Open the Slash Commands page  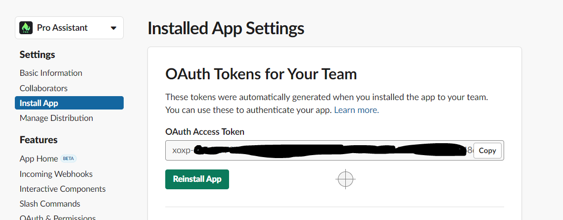pos(50,204)
